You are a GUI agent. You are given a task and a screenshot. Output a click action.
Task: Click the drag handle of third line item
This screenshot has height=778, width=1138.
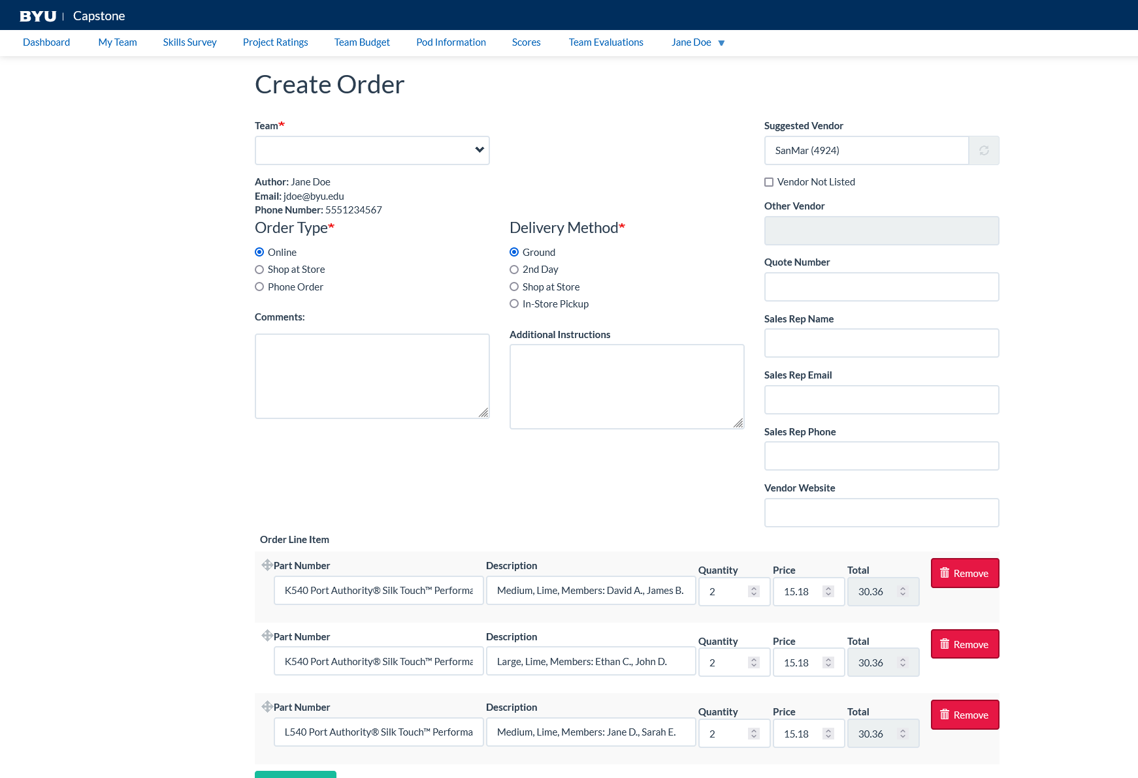point(267,707)
